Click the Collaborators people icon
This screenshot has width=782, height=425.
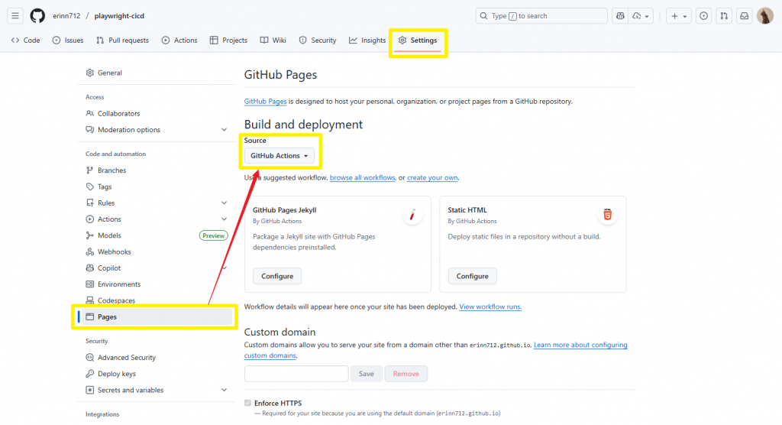click(x=90, y=113)
